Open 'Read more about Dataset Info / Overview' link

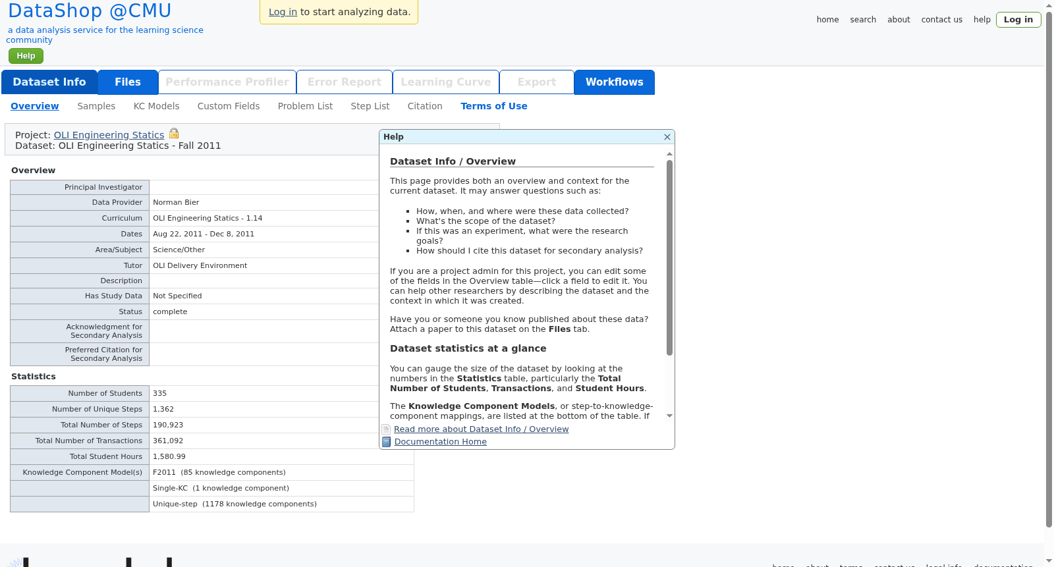[482, 429]
